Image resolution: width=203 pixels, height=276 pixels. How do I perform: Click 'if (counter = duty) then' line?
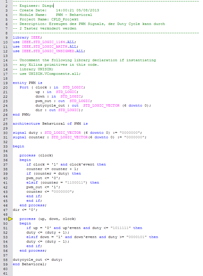tap(54, 173)
